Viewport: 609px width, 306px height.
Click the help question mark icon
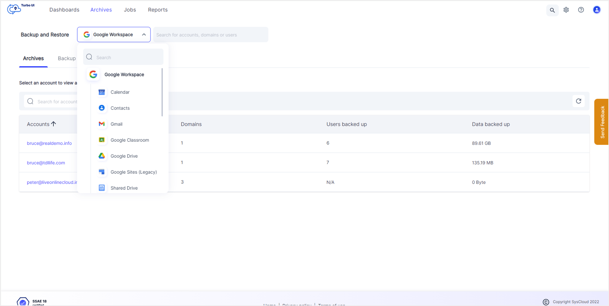click(581, 10)
